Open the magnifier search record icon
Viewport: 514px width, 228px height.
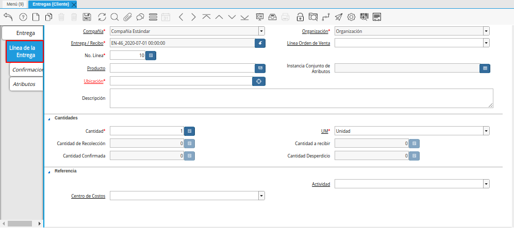point(114,17)
